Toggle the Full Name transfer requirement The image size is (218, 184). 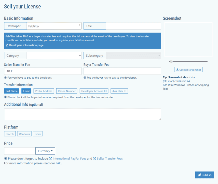pos(12,91)
